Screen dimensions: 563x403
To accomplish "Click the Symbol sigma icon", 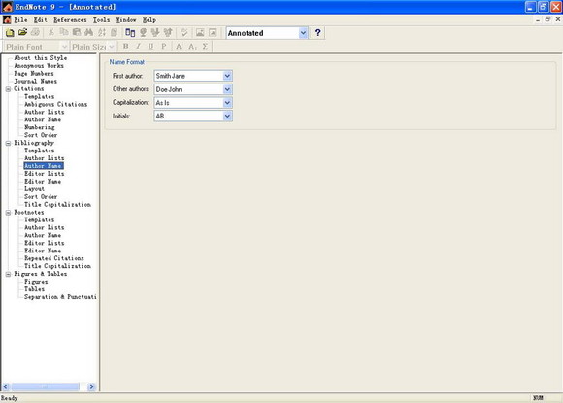I will point(205,46).
